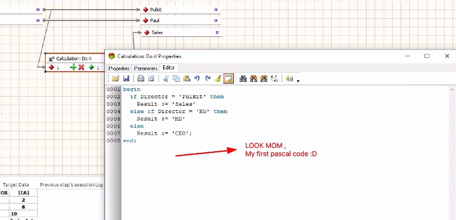Cut selected code with scissors icon
The height and width of the screenshot is (220, 456).
coord(166,78)
